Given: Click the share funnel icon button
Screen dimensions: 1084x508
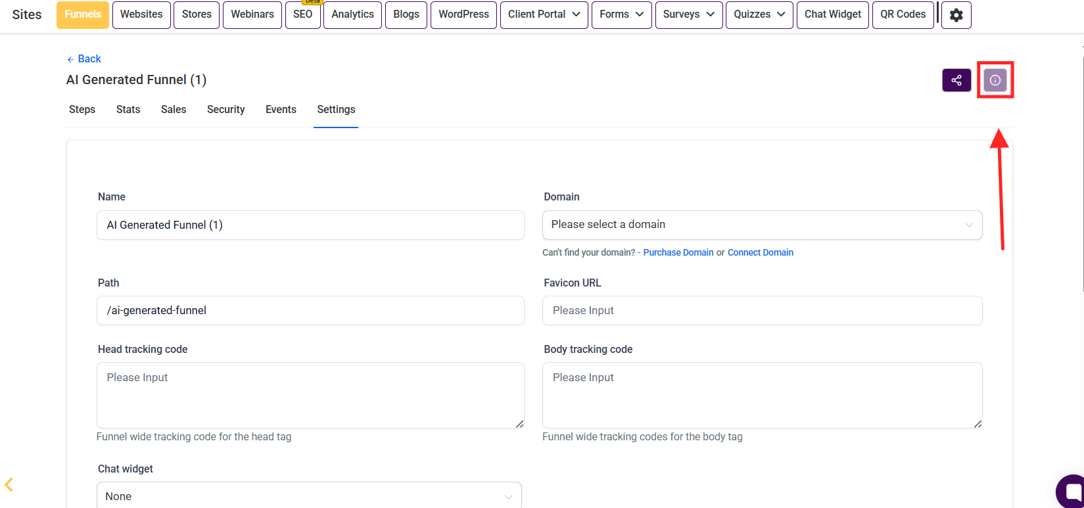Looking at the screenshot, I should pos(956,80).
